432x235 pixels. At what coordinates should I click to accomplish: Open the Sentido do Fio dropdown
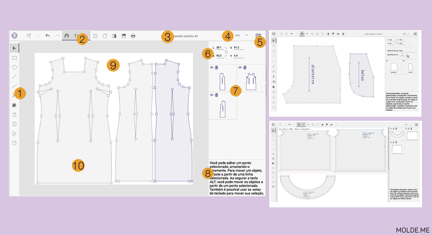pyautogui.click(x=407, y=55)
